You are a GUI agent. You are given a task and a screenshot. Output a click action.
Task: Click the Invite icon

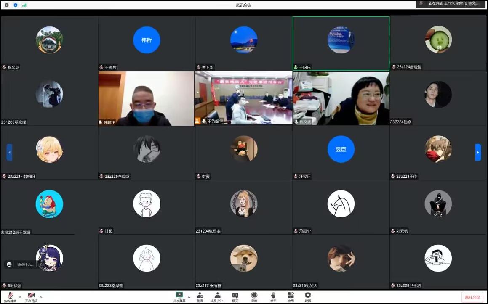coord(200,296)
